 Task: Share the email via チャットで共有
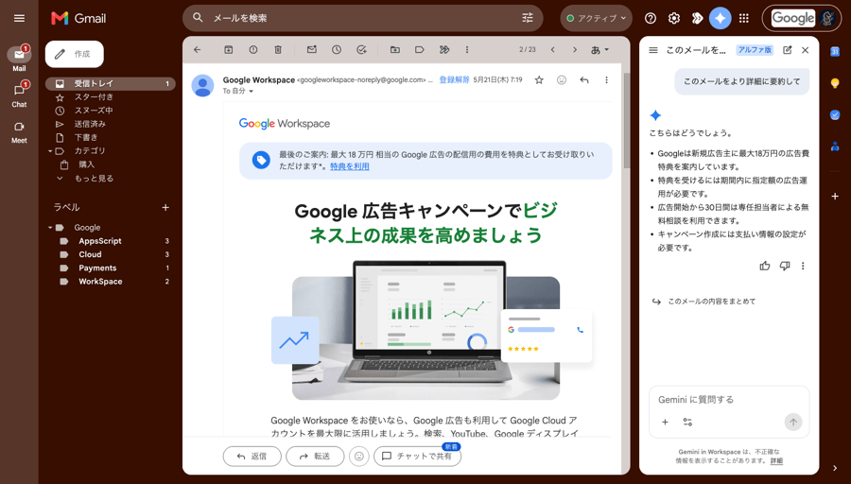click(417, 457)
